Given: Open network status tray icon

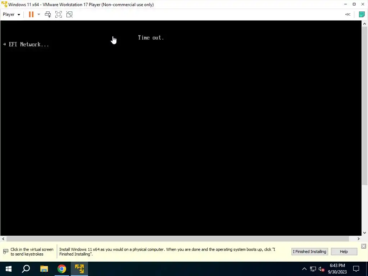Looking at the screenshot, I should (313, 269).
